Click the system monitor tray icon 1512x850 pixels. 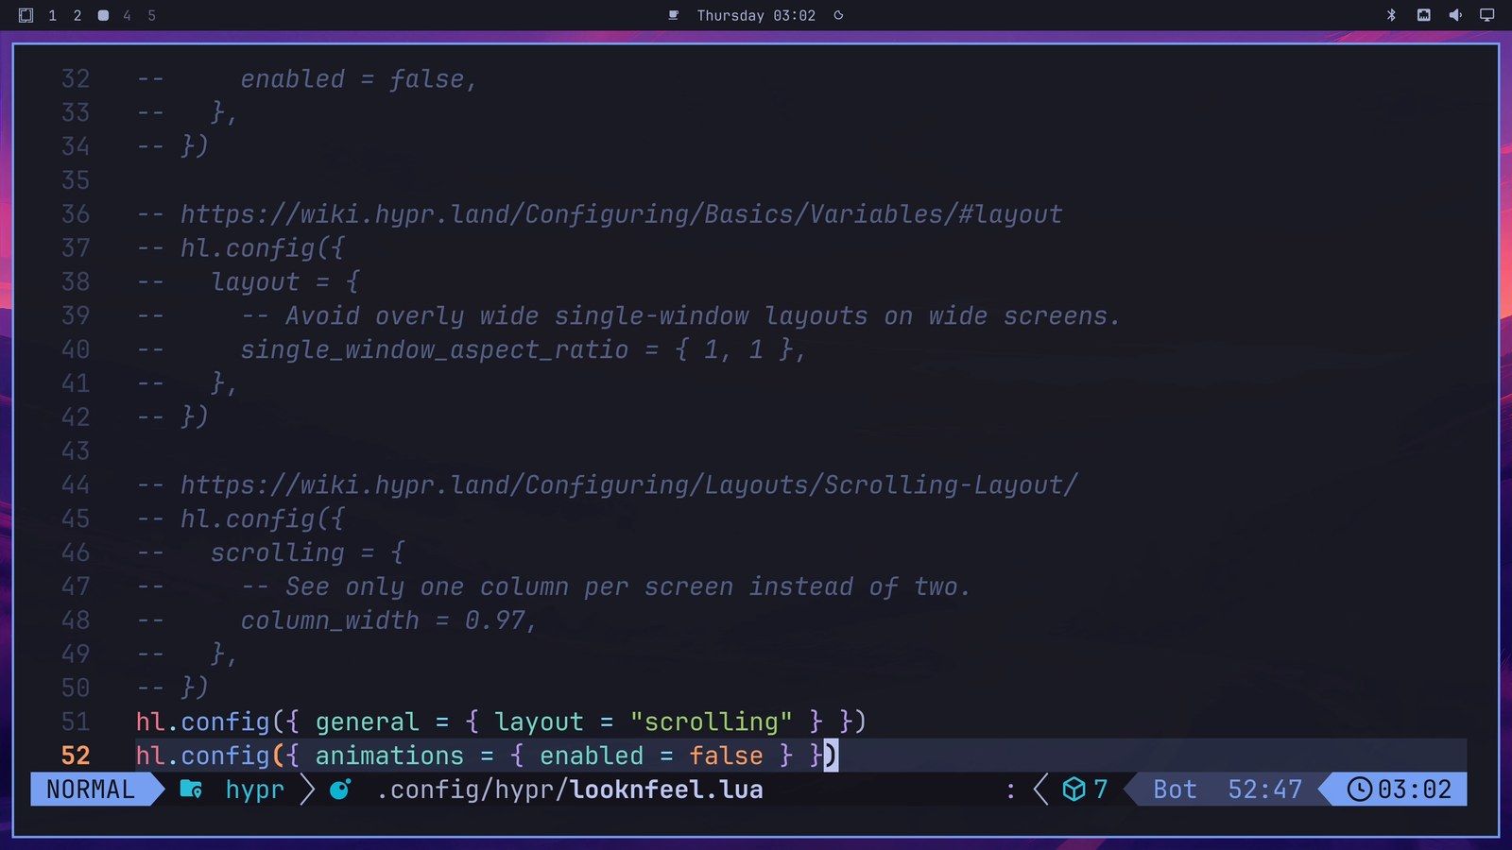1423,15
